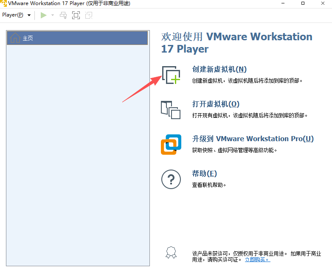Viewport: 332px width, 273px height.
Task: Expand the power options dropdown arrow
Action: (53, 15)
